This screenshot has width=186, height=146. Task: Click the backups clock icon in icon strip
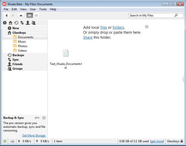16,23
